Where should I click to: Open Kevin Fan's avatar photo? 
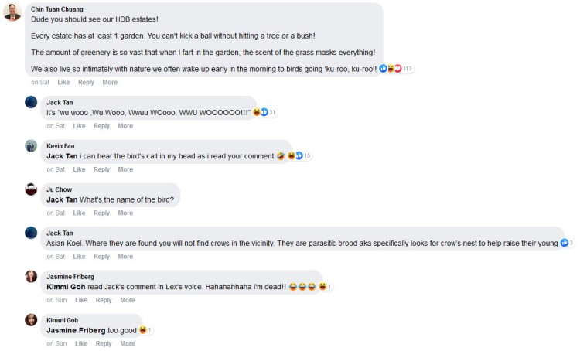click(x=31, y=145)
